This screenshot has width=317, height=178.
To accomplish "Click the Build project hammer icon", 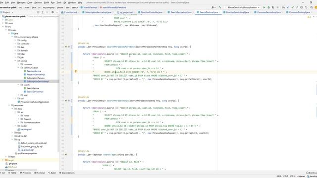I will [220, 7].
